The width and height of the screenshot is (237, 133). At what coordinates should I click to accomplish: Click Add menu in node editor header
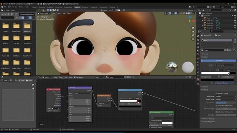point(66,77)
